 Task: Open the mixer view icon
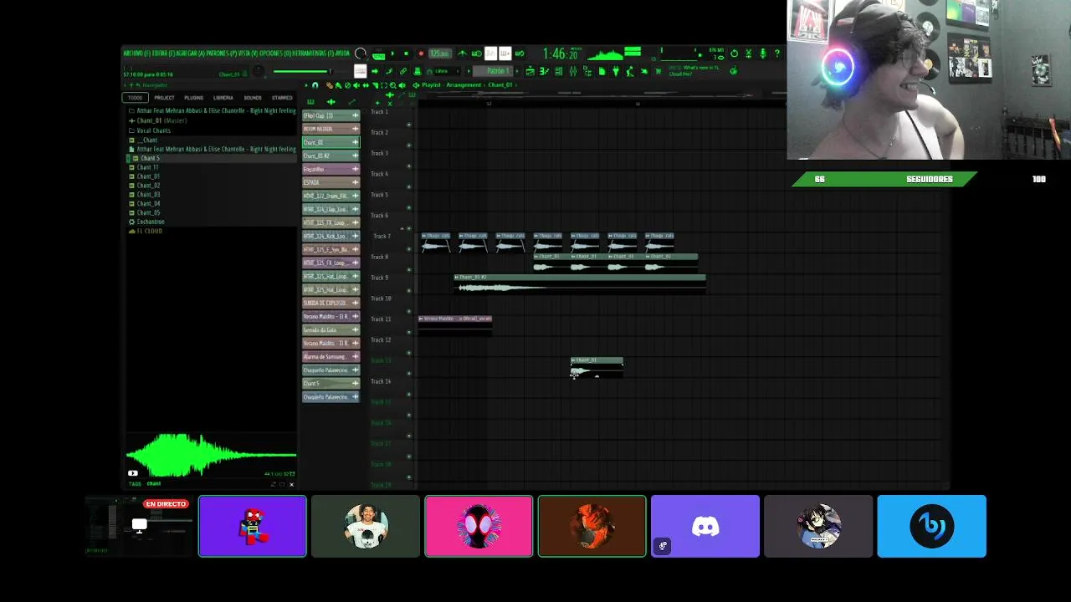pos(573,71)
